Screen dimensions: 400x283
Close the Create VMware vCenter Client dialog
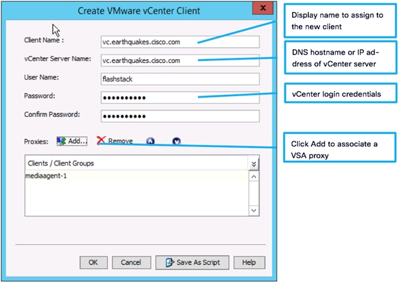[263, 8]
